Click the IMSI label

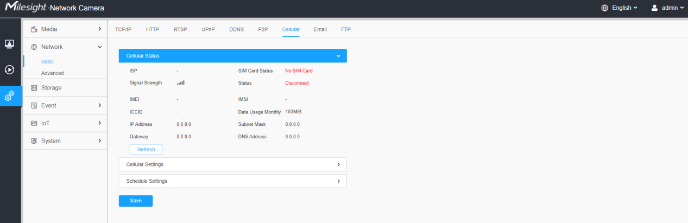coord(243,100)
